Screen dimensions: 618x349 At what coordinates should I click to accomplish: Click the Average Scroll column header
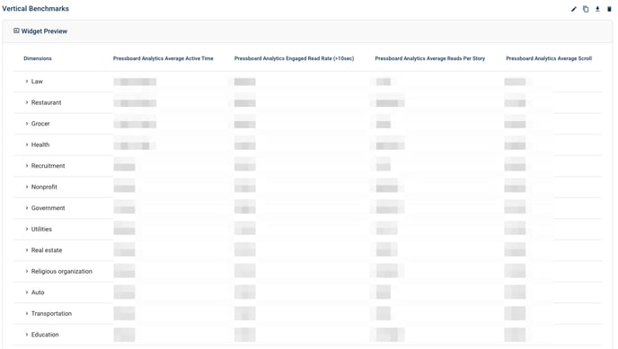coord(549,58)
